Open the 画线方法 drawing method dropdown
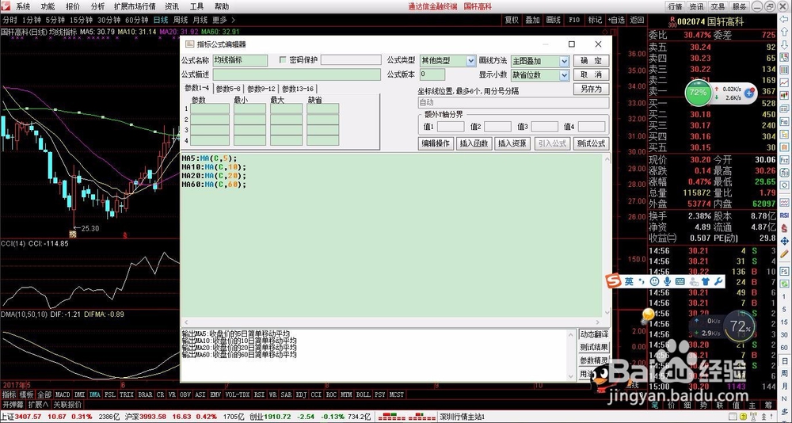This screenshot has width=792, height=423. click(x=564, y=61)
